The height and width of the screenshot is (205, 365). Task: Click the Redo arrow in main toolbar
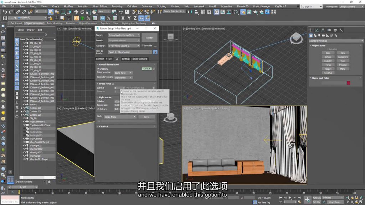11,12
